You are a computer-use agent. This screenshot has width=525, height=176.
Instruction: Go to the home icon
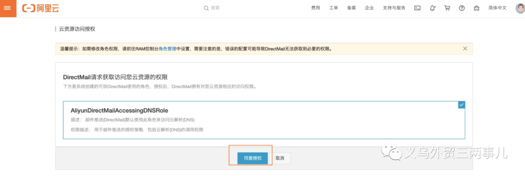pos(476,8)
